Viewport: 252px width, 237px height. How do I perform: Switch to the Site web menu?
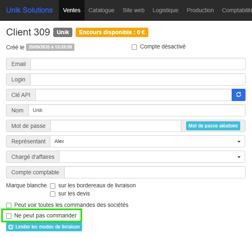click(133, 10)
